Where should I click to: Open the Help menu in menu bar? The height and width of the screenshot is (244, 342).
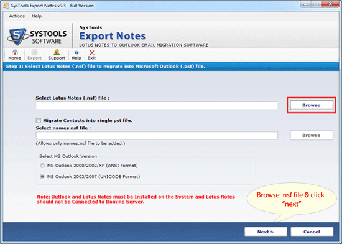37,16
